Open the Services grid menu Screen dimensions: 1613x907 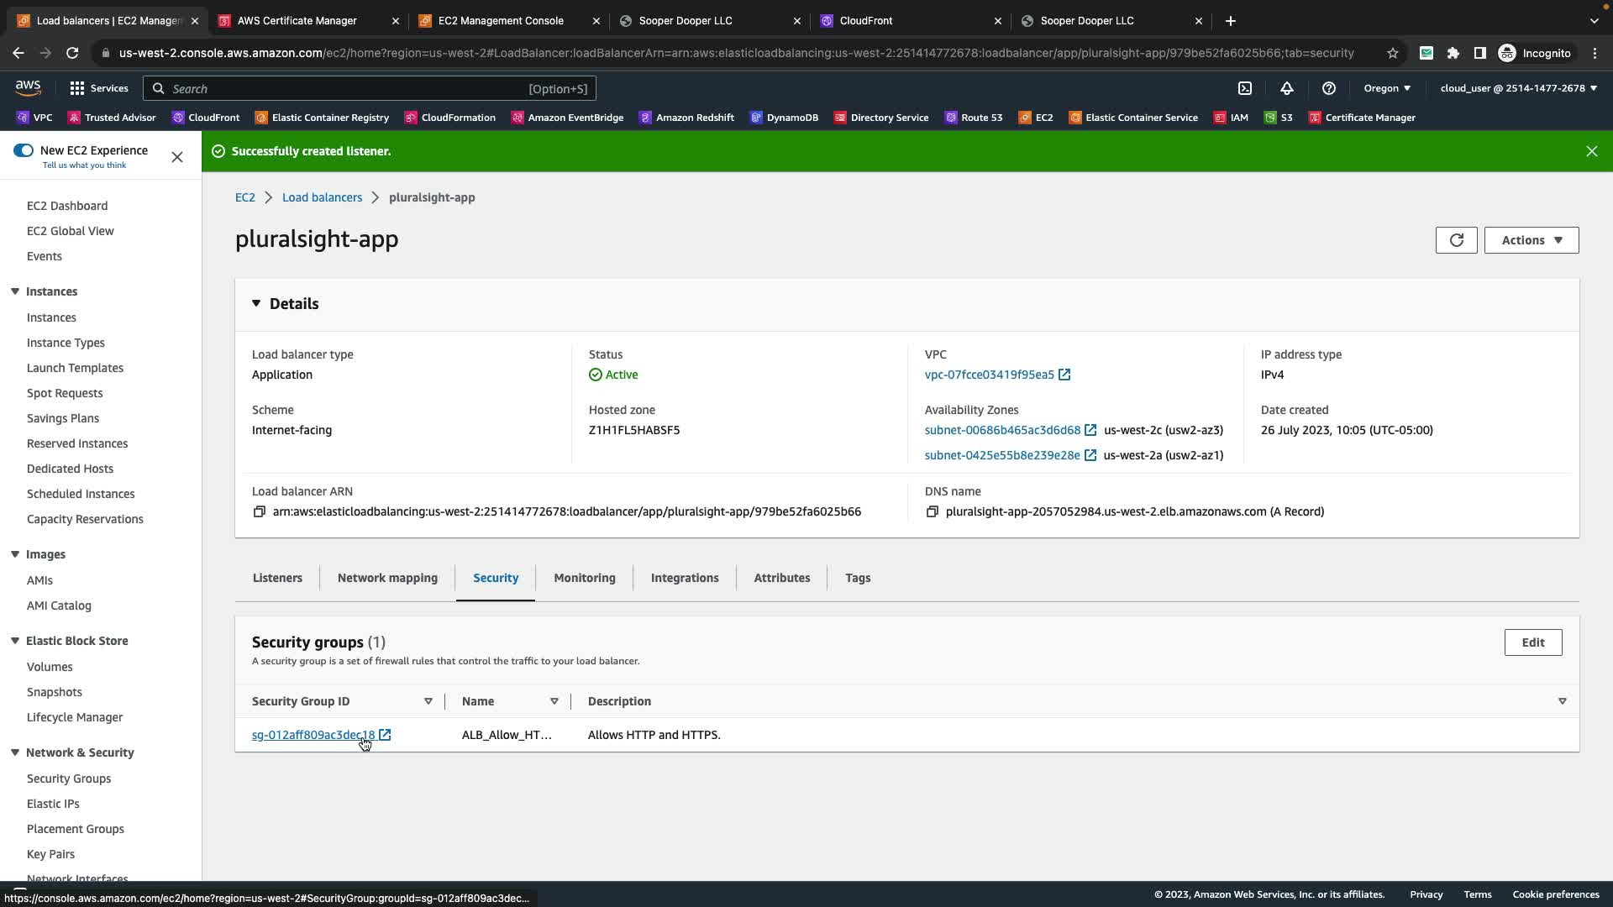pos(98,88)
